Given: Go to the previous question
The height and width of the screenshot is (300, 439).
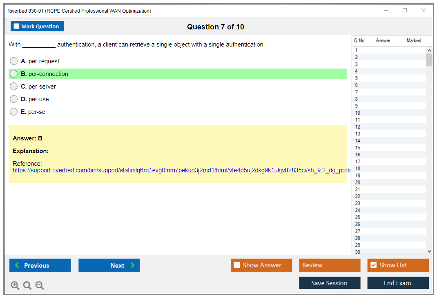Looking at the screenshot, I should tap(40, 265).
